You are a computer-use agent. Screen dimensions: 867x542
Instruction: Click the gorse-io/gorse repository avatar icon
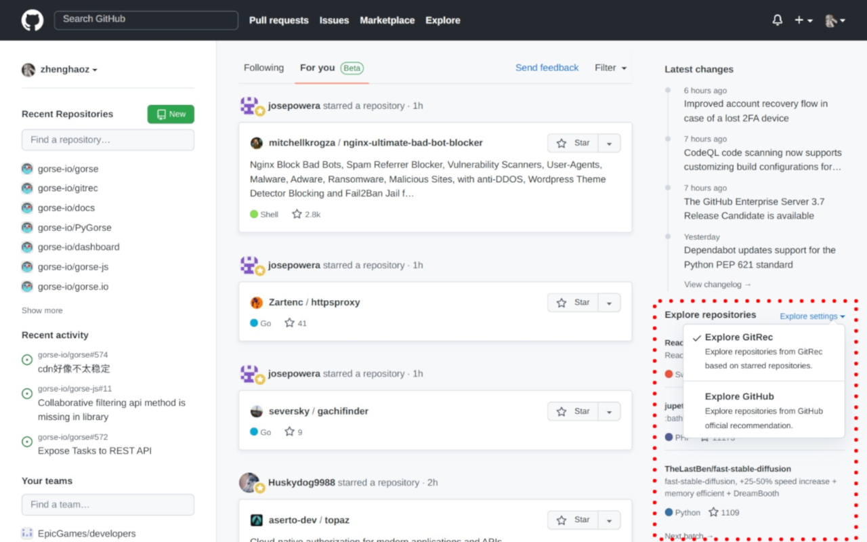(27, 169)
